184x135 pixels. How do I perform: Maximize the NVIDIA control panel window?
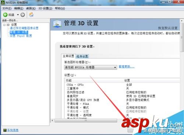tap(170, 1)
